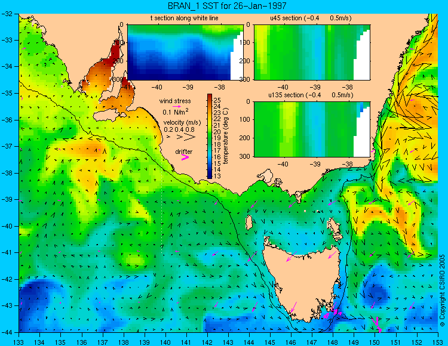Select the '0.1 N/m2' legend value
Viewport: 448px width, 346px height.
point(176,112)
